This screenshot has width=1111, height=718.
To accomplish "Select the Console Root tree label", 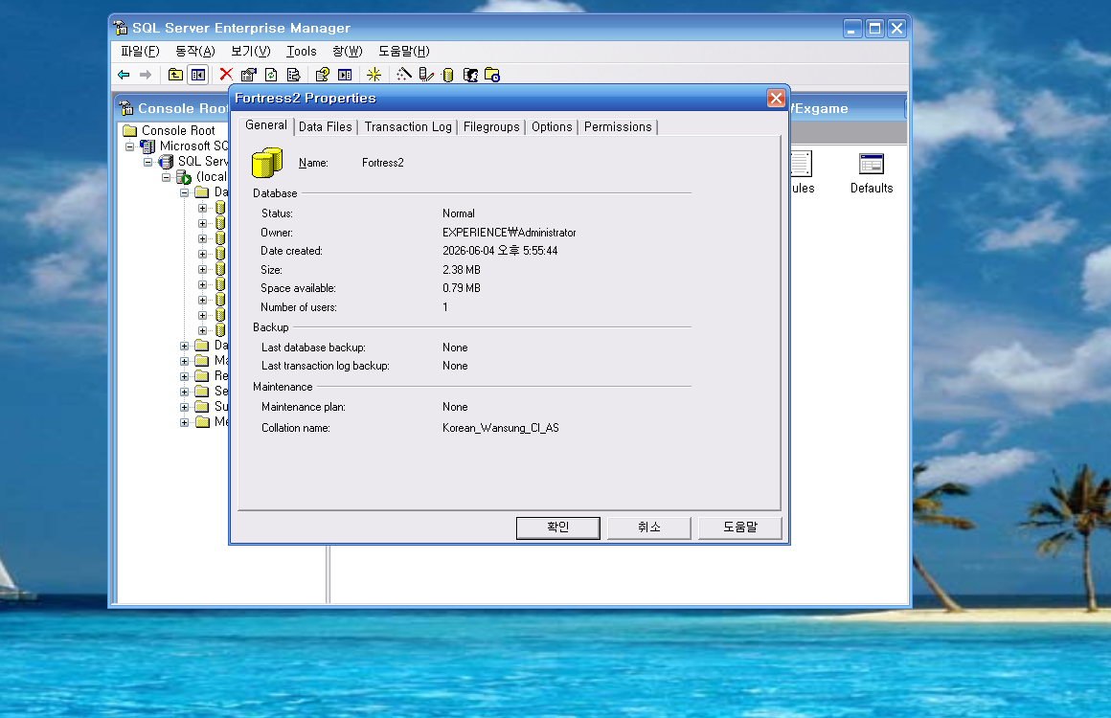I will (178, 130).
